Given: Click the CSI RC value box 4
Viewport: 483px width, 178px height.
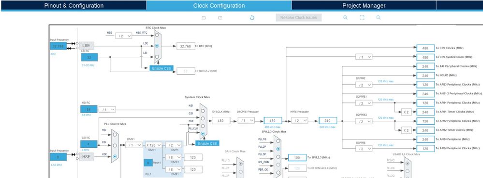Looking at the screenshot, I should 88,144.
